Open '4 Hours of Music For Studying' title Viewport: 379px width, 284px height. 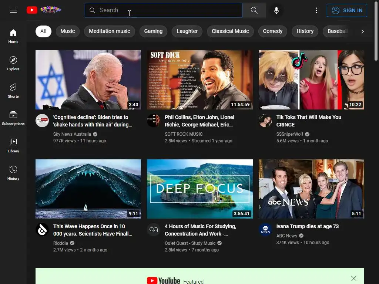pyautogui.click(x=200, y=230)
